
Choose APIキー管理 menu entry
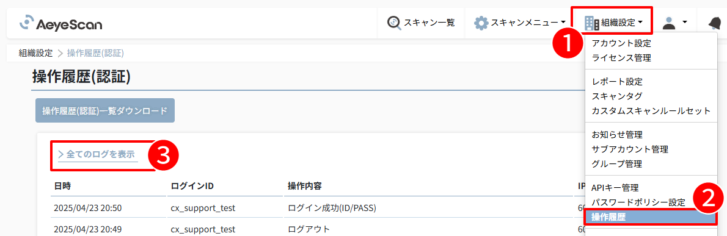click(x=615, y=188)
